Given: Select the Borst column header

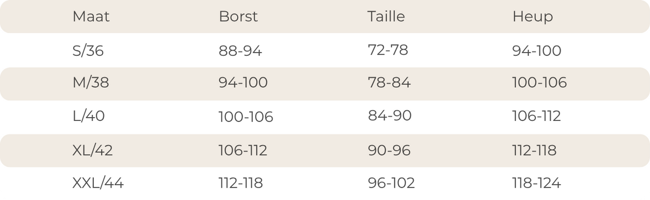Looking at the screenshot, I should [x=238, y=17].
